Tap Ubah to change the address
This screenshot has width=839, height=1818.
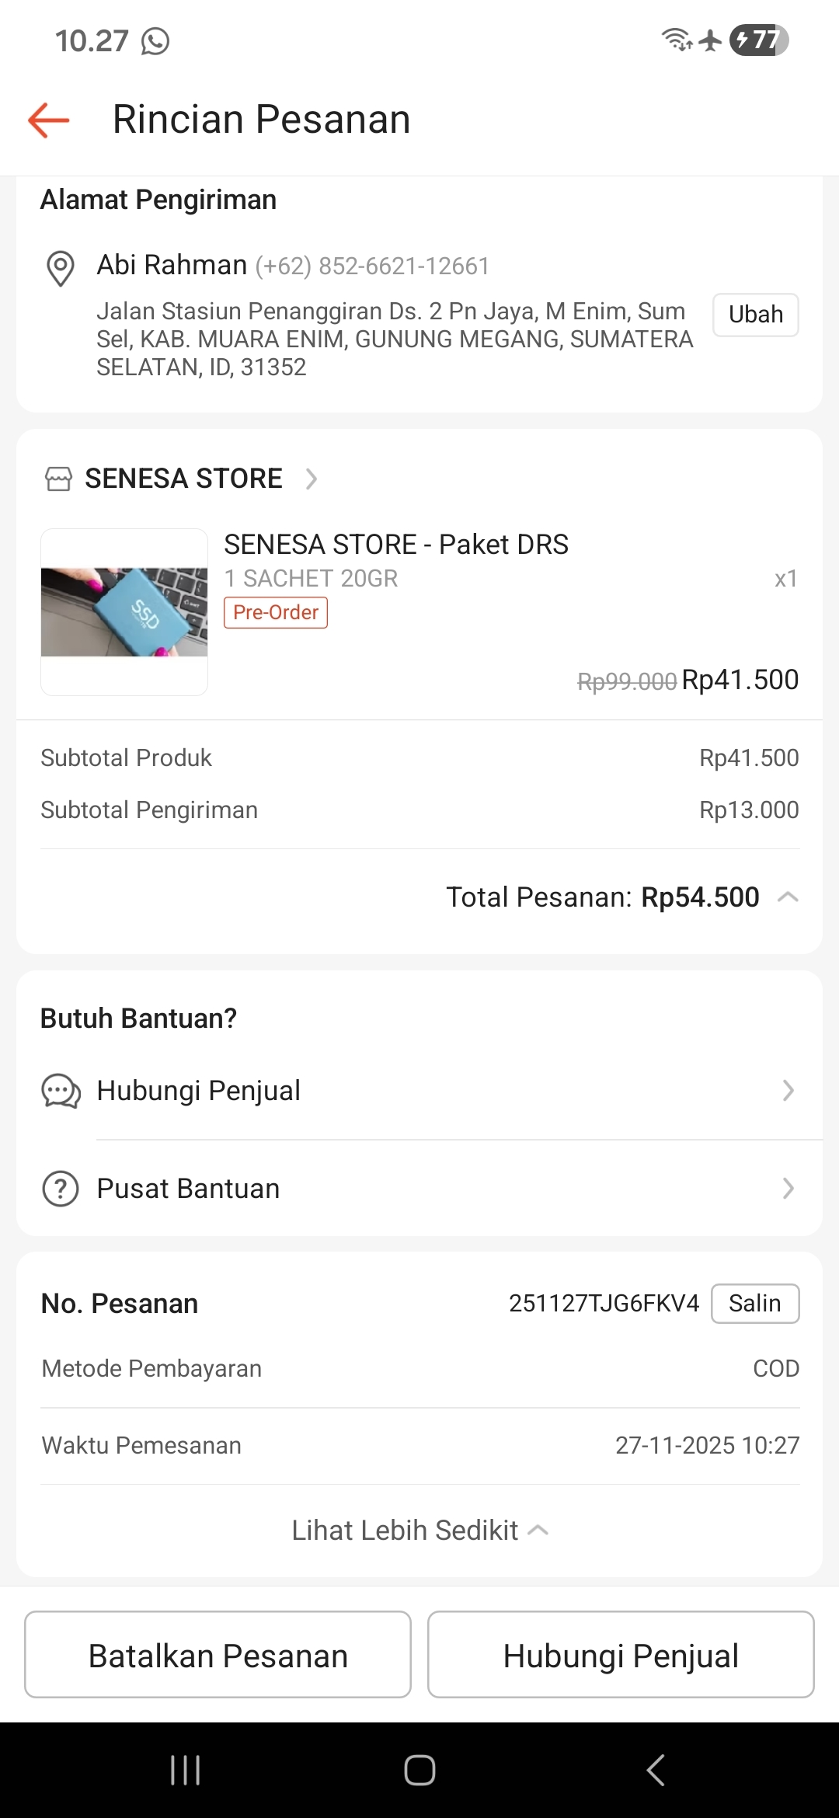[x=755, y=315]
